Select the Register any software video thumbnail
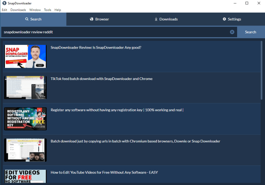265x185 pixels. (x=25, y=119)
